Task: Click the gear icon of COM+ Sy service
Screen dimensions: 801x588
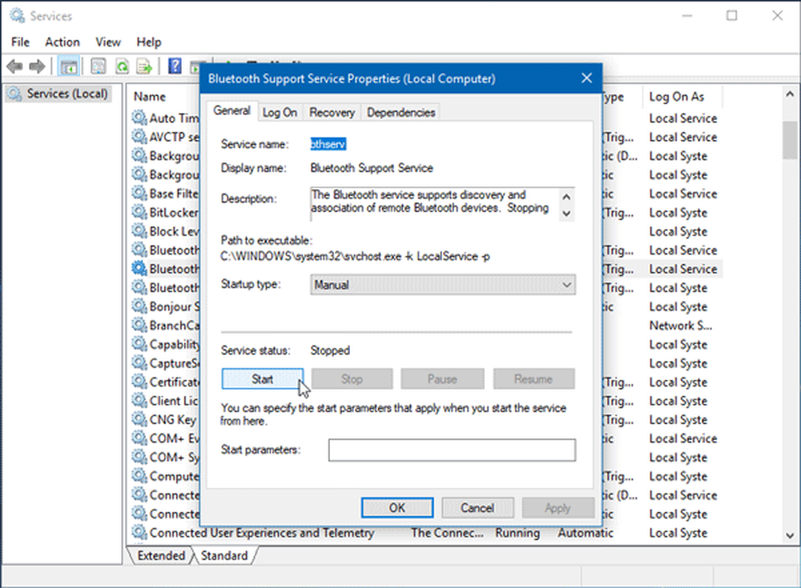Action: tap(139, 457)
